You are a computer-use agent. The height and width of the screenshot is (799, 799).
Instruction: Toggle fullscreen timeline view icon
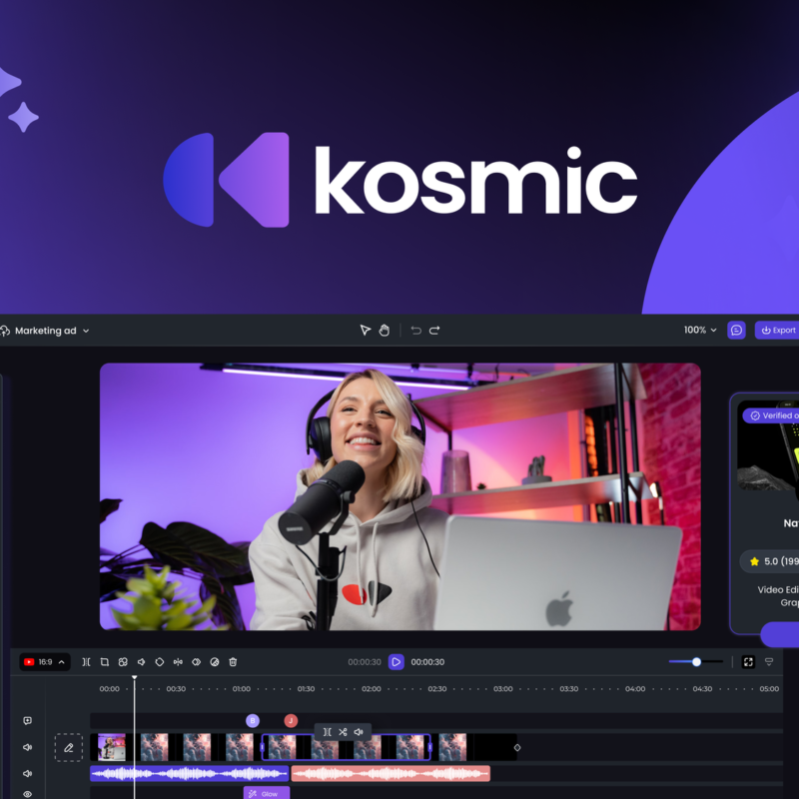(x=748, y=662)
